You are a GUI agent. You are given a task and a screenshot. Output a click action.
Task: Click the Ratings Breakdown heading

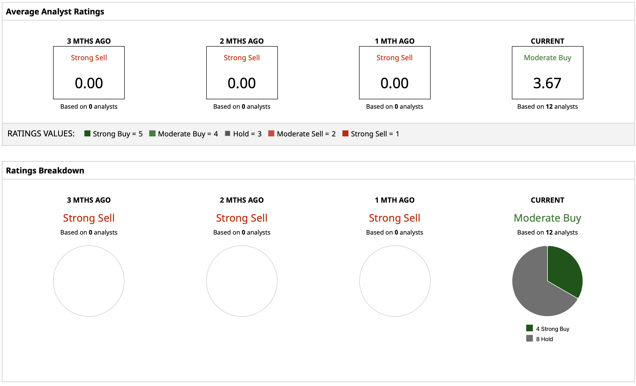point(45,171)
